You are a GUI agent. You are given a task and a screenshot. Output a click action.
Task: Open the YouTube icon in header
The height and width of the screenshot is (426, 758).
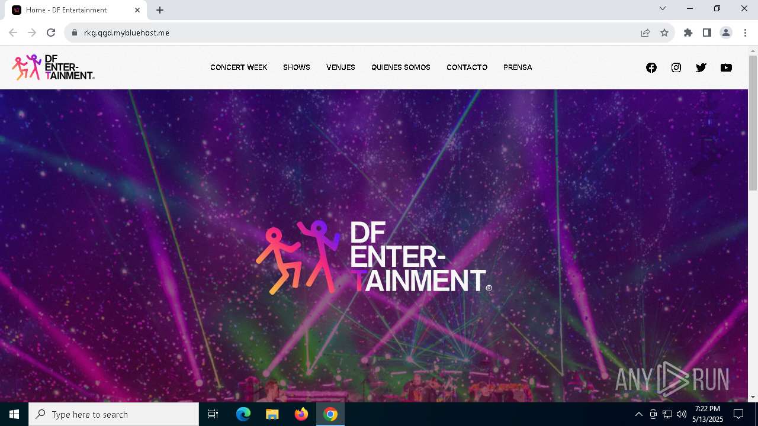pyautogui.click(x=726, y=67)
